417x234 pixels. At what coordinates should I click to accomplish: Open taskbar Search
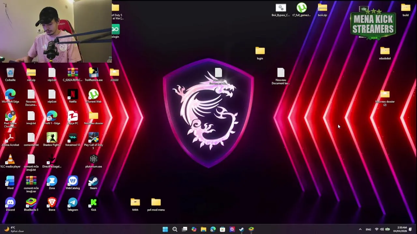click(175, 229)
